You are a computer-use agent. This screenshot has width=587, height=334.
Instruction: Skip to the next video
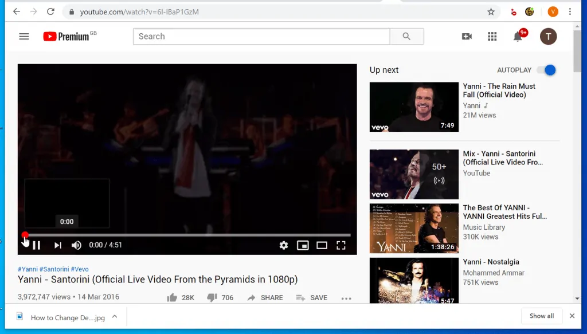click(57, 245)
